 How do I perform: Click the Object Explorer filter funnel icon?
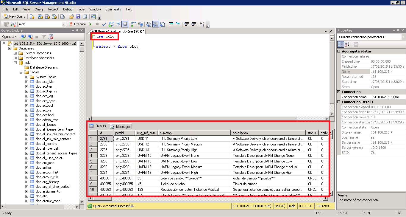(44, 37)
